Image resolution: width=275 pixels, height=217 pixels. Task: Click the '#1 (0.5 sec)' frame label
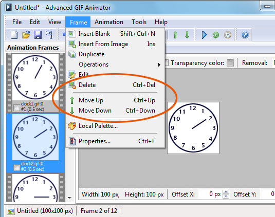coord(32,110)
